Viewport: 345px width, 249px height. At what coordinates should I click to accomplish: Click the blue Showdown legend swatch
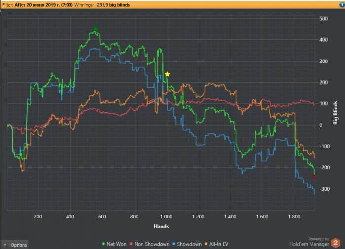point(175,244)
